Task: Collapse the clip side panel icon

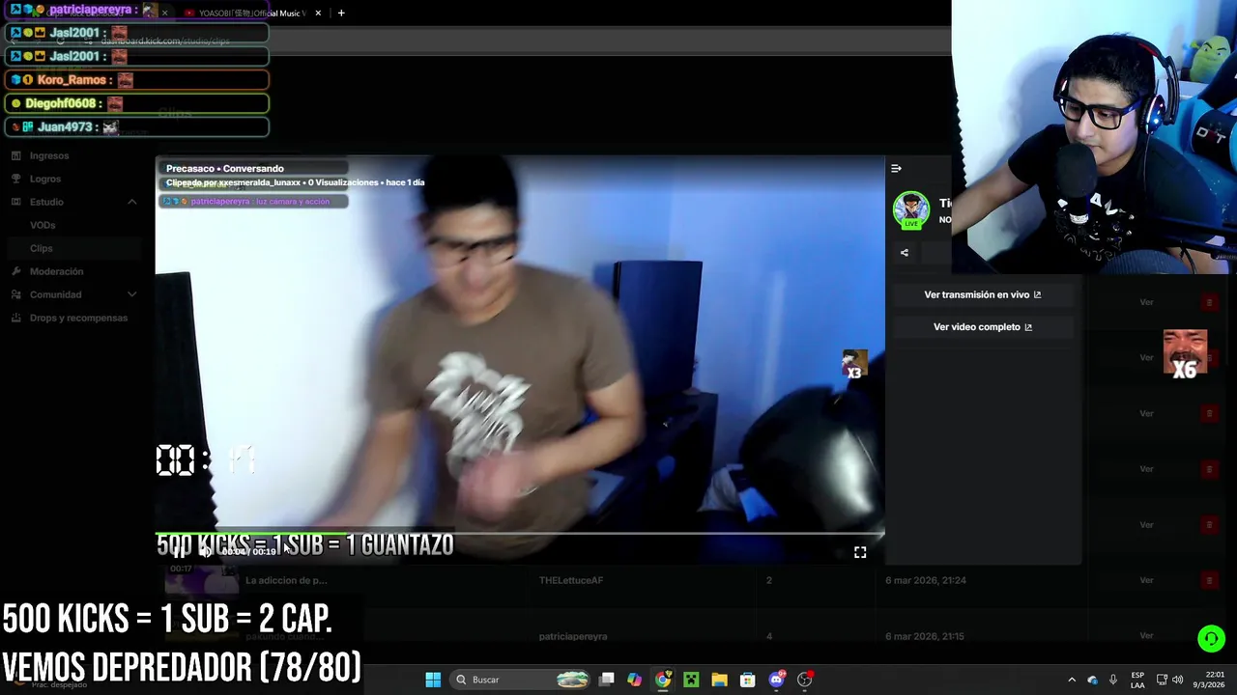Action: point(896,169)
